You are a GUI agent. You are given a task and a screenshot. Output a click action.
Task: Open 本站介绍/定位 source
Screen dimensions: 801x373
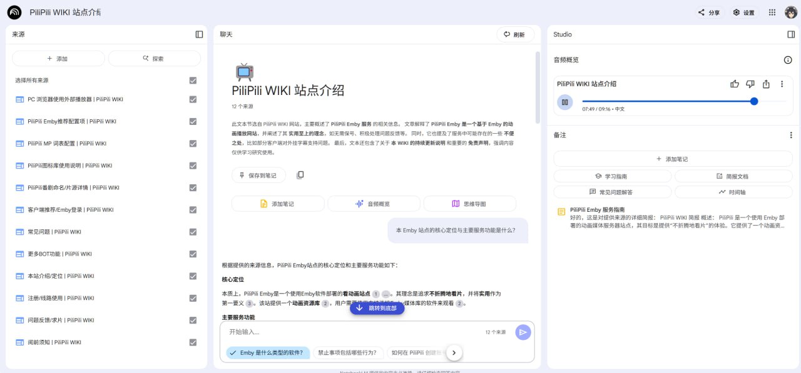click(x=61, y=276)
